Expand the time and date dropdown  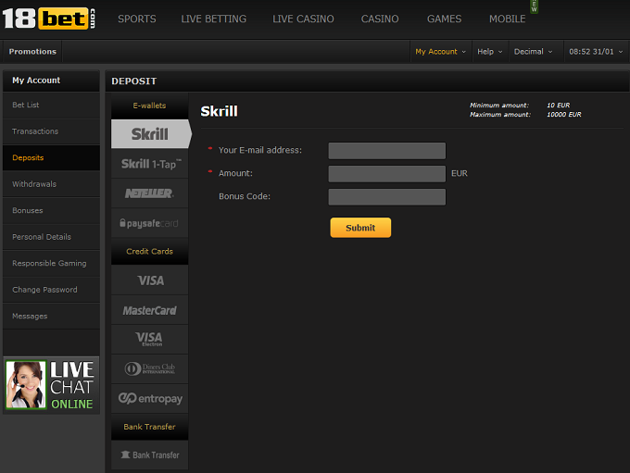596,52
